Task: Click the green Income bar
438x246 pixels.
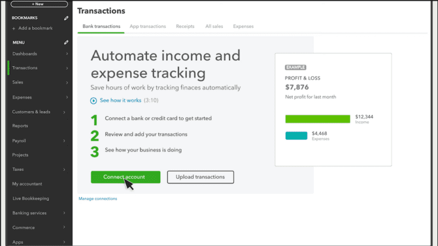Action: point(318,119)
